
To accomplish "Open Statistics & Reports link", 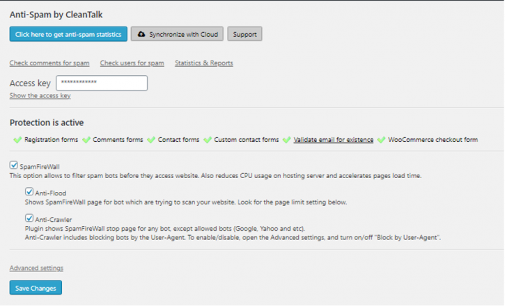I will click(204, 63).
